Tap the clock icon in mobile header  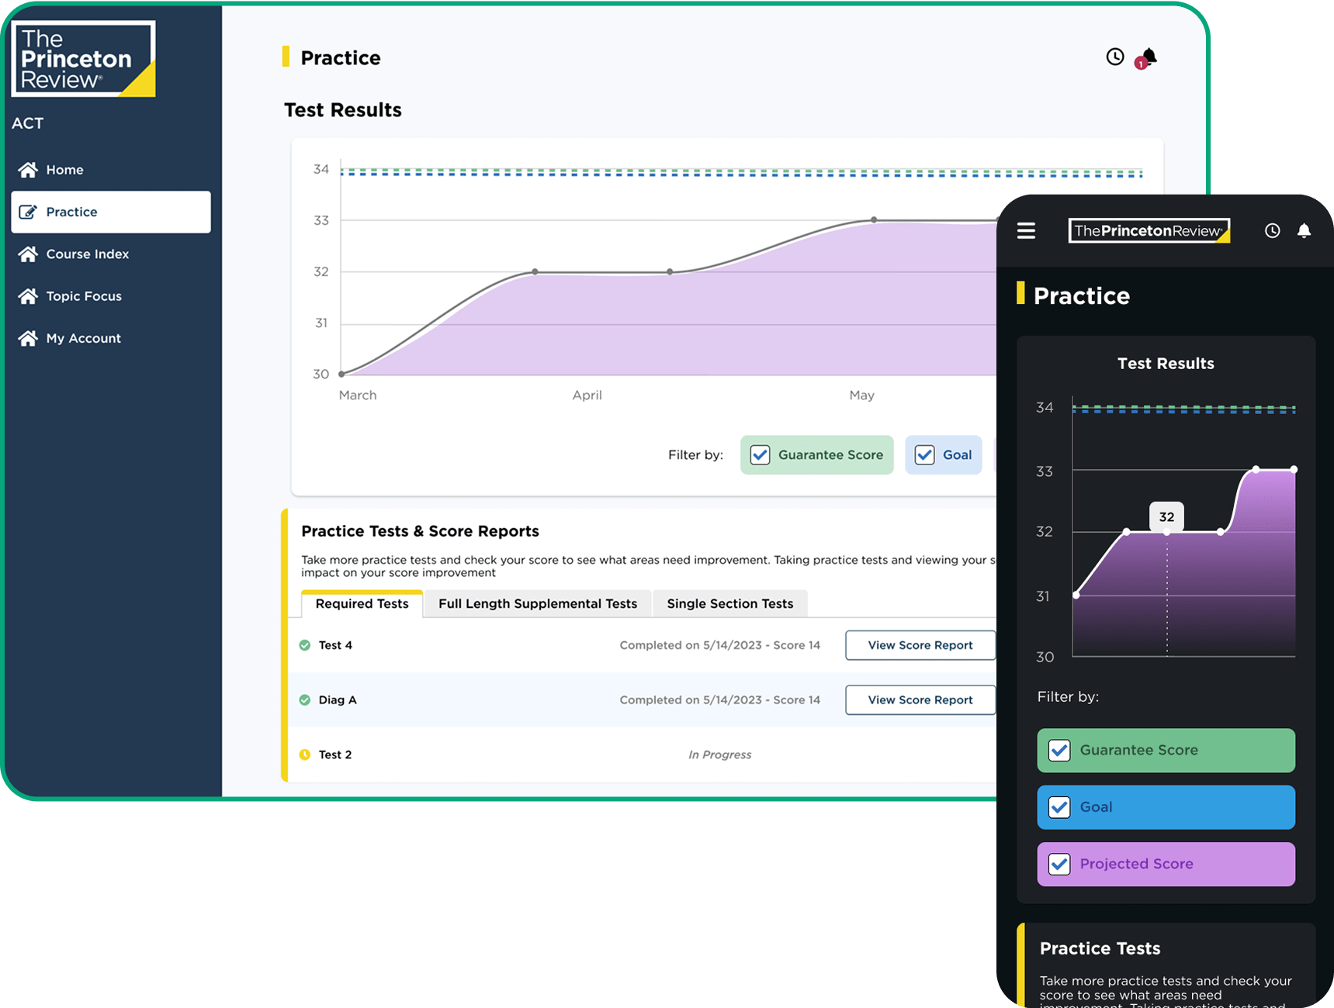pyautogui.click(x=1272, y=231)
